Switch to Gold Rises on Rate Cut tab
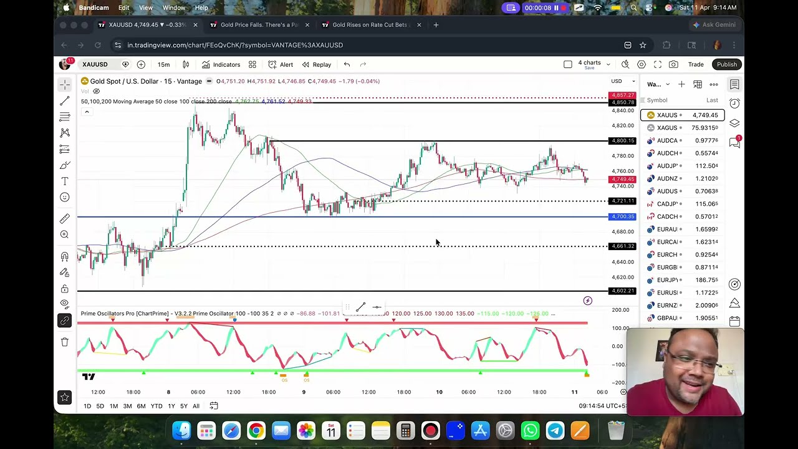 tap(370, 25)
